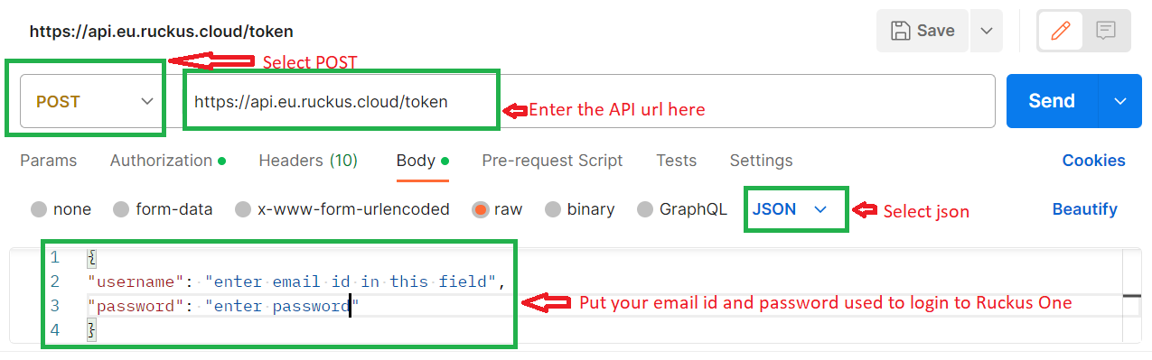Switch to the Headers (10) tab
1152x360 pixels.
coord(308,161)
